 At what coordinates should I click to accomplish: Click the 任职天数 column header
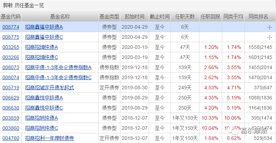click(185, 16)
